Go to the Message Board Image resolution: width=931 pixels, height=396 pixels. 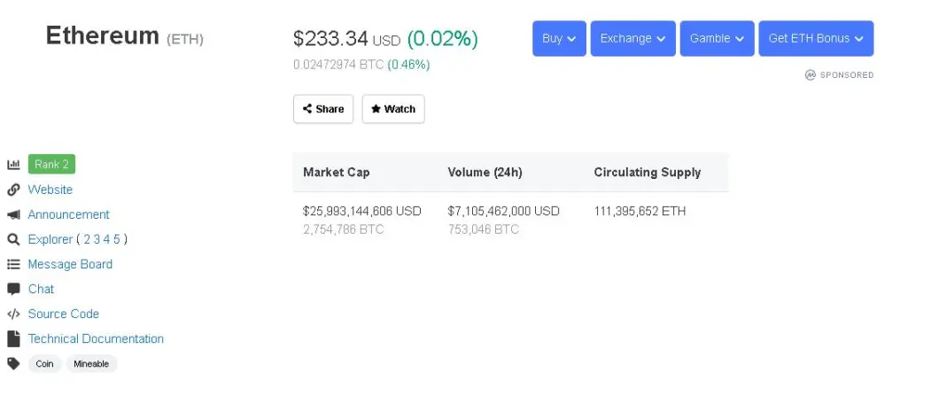coord(70,264)
